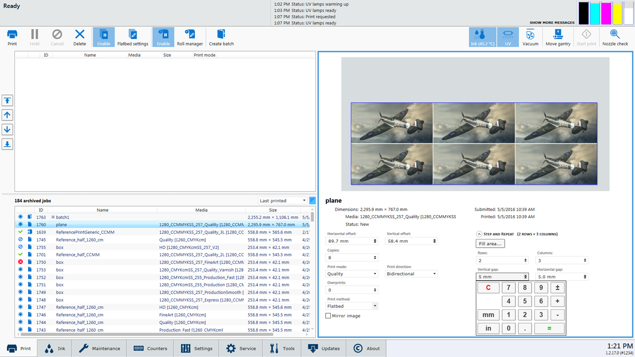Click the Create batch icon
The height and width of the screenshot is (357, 635).
[221, 37]
